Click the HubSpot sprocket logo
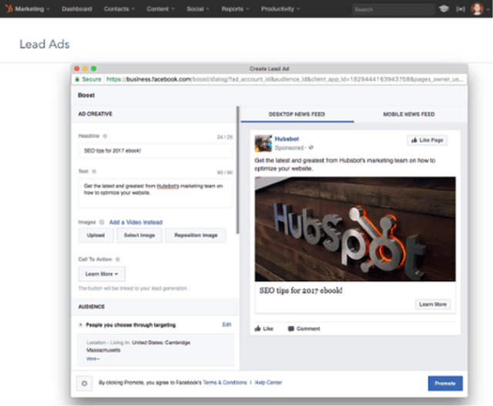The height and width of the screenshot is (406, 493). pos(8,9)
